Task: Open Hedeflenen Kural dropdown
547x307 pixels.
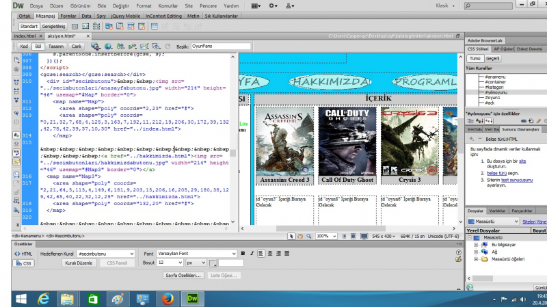Action: [x=106, y=254]
